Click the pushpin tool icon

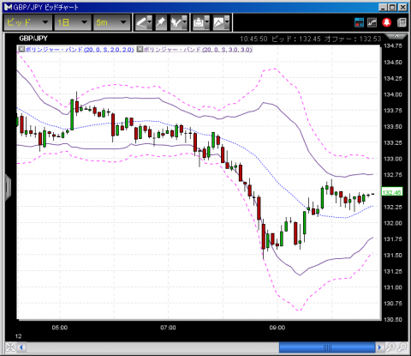pos(161,22)
